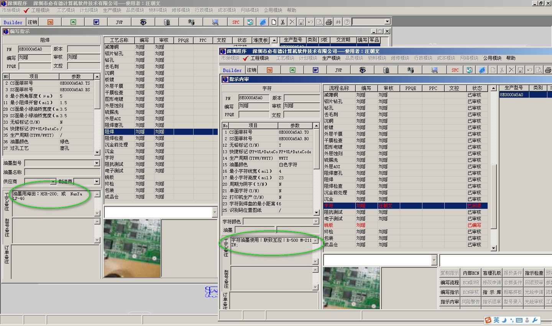Open the 生产模块 menu in front window
552x326 pixels.
(331, 58)
